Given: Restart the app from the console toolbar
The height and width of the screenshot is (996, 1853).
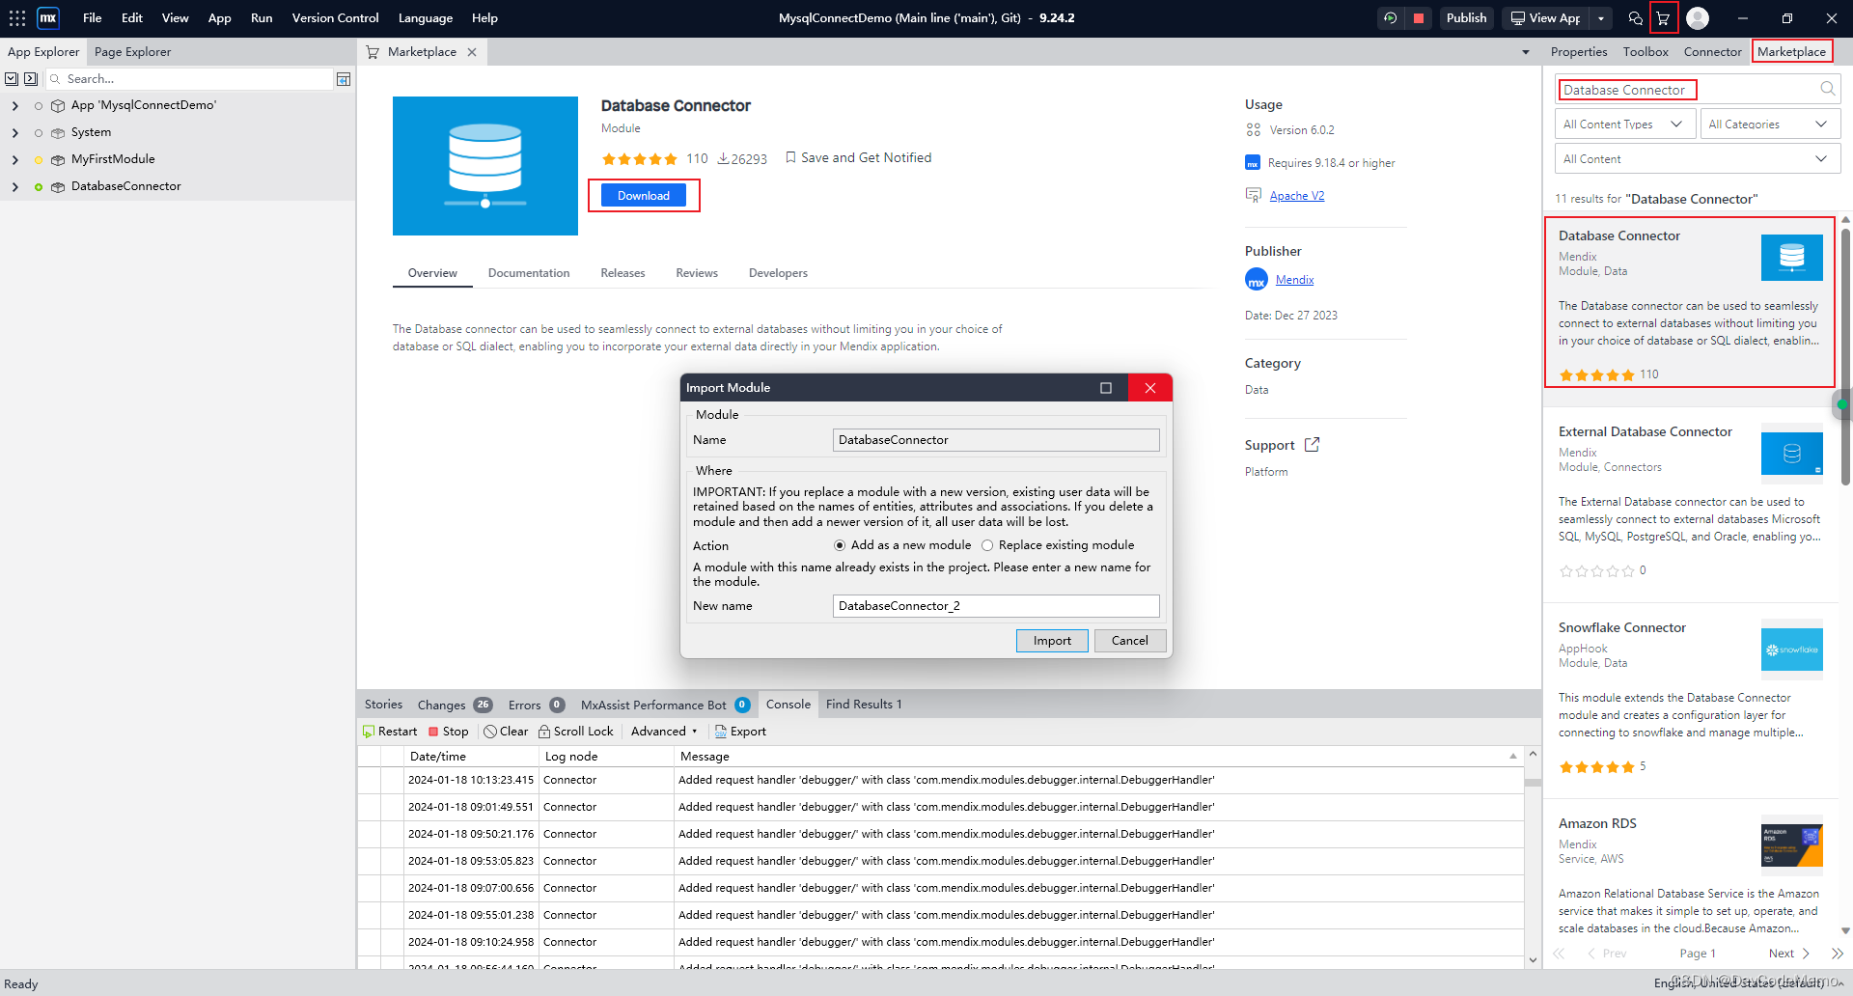Looking at the screenshot, I should click(x=390, y=731).
